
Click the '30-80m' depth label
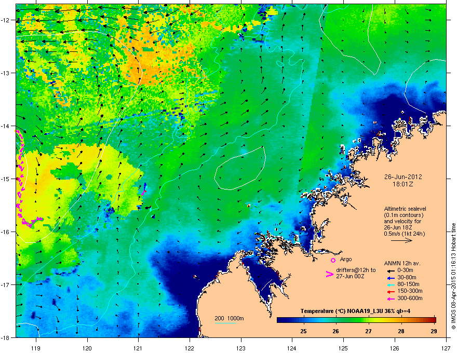(x=407, y=277)
